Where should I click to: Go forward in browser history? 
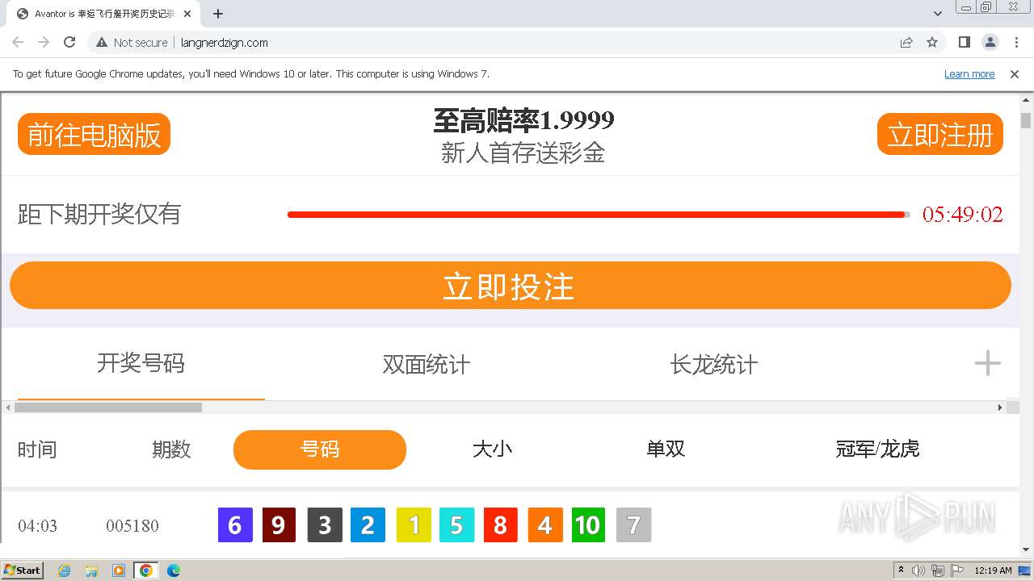pos(44,42)
